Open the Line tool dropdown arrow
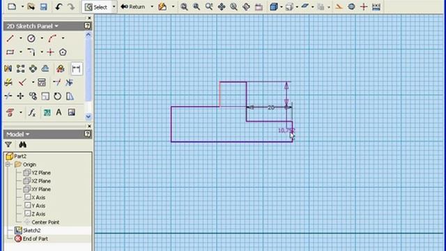This screenshot has height=251, width=446. click(x=21, y=38)
